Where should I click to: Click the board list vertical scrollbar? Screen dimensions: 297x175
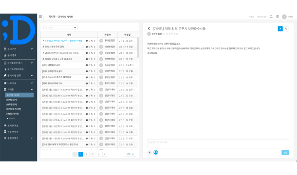pyautogui.click(x=138, y=48)
